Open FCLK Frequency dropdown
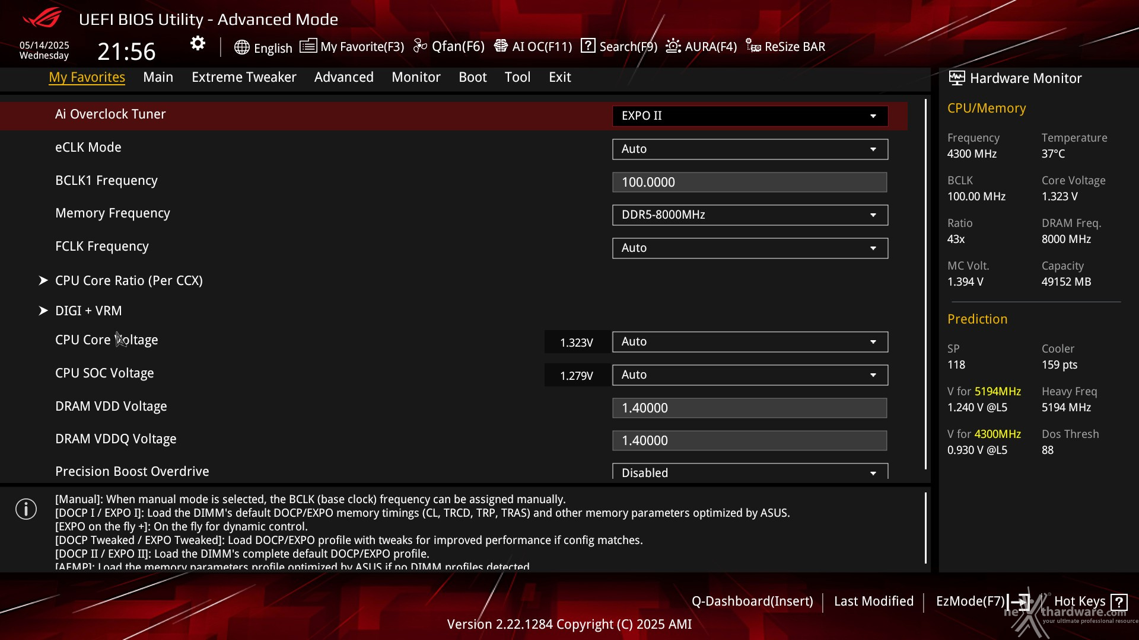1139x640 pixels. (x=750, y=248)
